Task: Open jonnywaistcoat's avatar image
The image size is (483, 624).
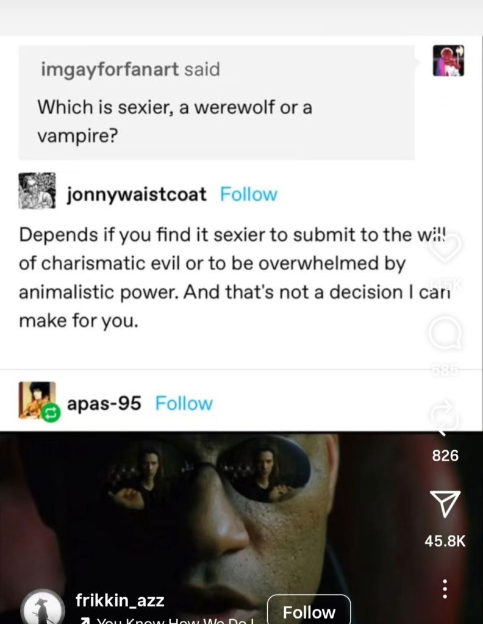Action: [x=37, y=191]
